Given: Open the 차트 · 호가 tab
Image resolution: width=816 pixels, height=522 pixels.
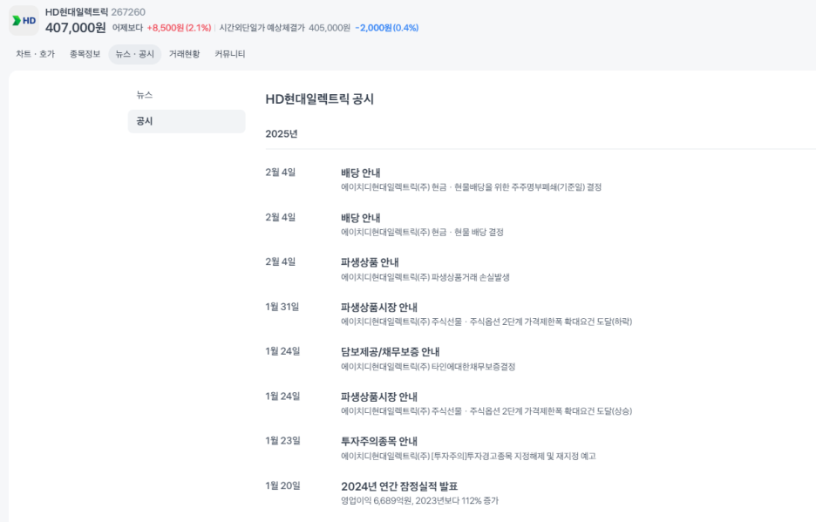Looking at the screenshot, I should click(36, 54).
